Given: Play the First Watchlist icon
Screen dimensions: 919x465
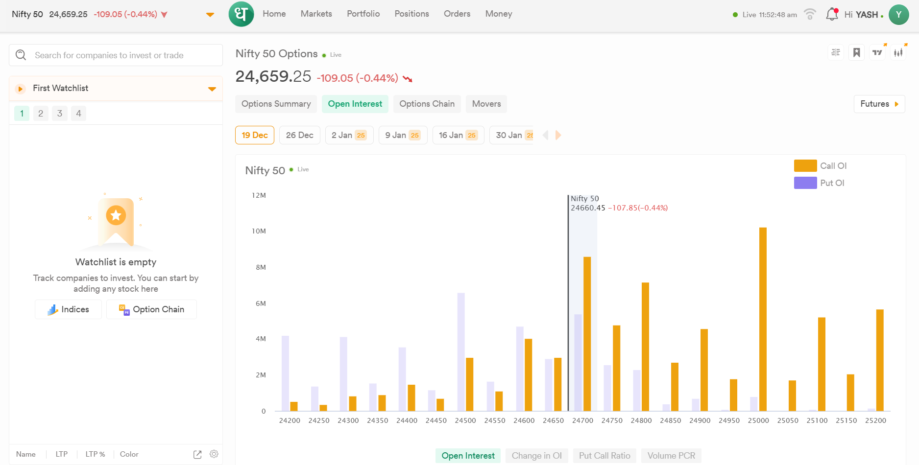Looking at the screenshot, I should (x=20, y=89).
